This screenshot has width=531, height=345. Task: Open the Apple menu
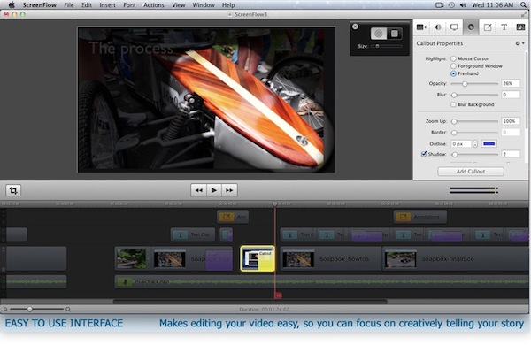coord(12,4)
